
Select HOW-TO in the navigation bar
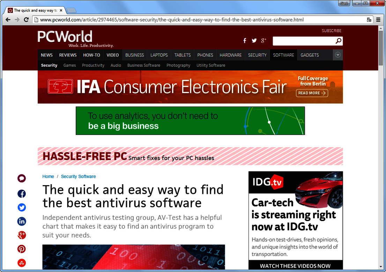tap(91, 55)
